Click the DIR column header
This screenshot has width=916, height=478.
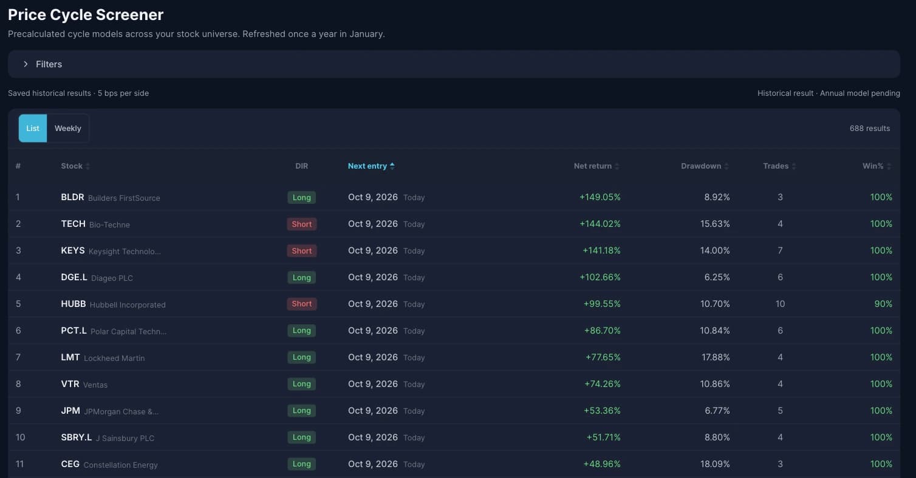(x=301, y=166)
